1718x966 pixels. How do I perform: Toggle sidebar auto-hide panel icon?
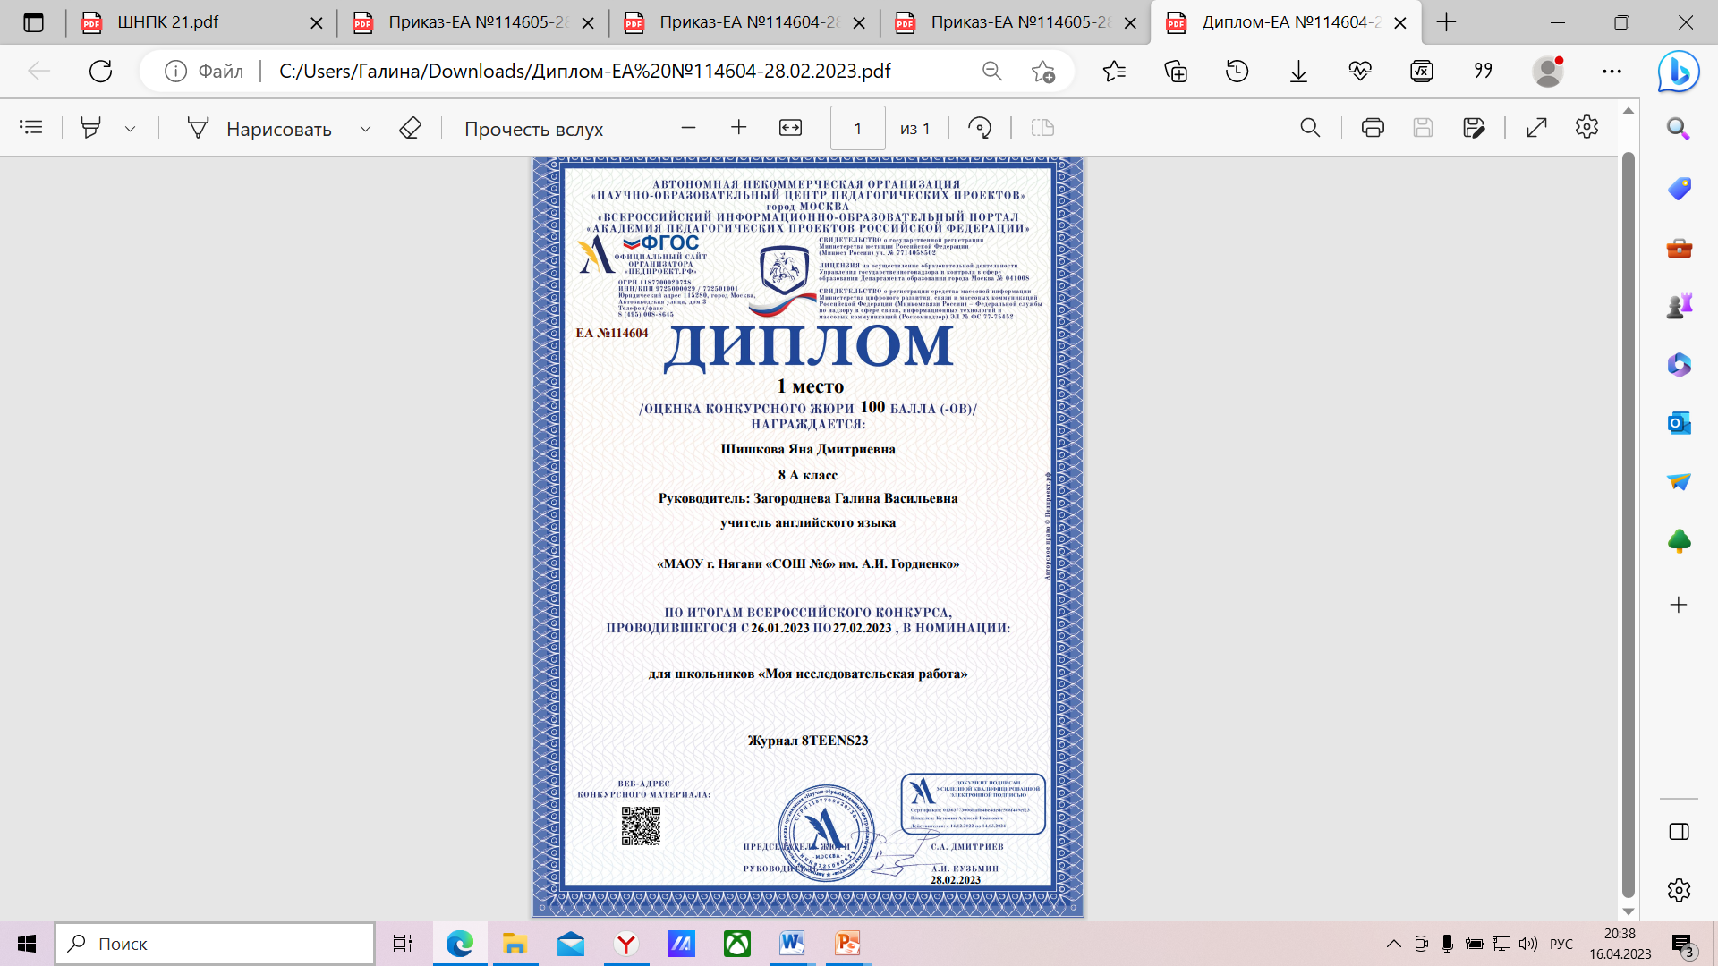[1679, 832]
